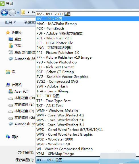Click the 库 libraries icon

click(8, 72)
